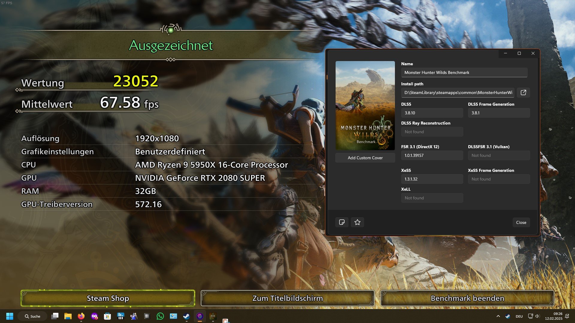The image size is (575, 323).
Task: Click Add Custom Cover button
Action: pyautogui.click(x=365, y=158)
